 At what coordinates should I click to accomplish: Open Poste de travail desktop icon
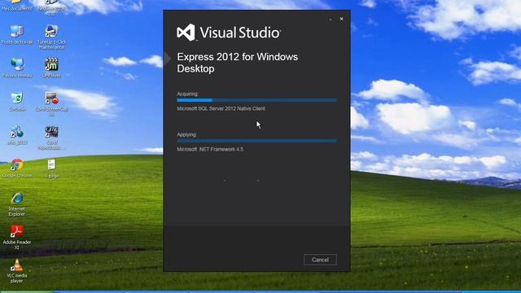pos(17,35)
